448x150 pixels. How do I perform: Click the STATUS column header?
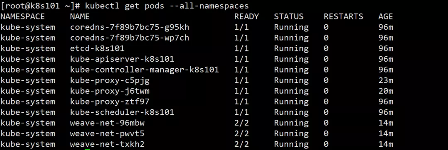tap(289, 17)
